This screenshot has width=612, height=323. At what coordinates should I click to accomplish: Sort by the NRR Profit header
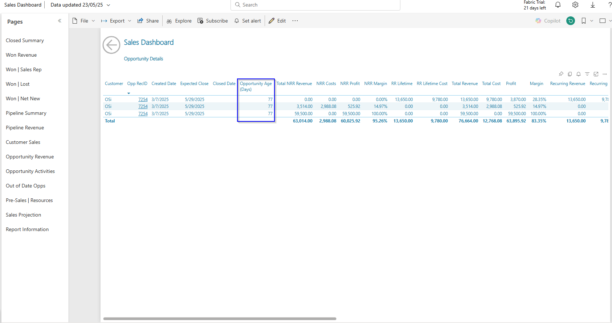350,84
